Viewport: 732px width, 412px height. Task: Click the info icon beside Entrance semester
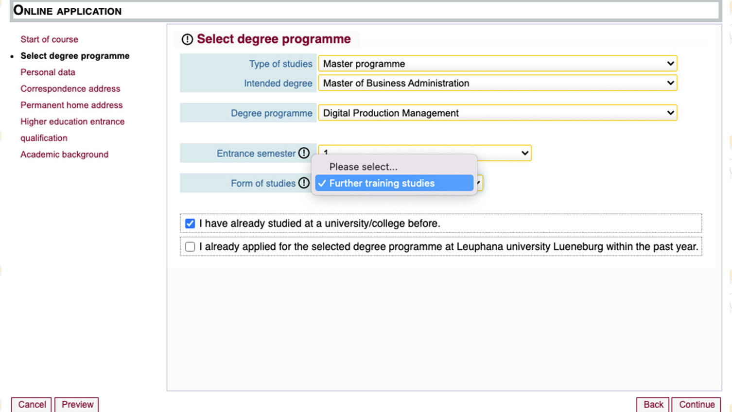point(304,153)
